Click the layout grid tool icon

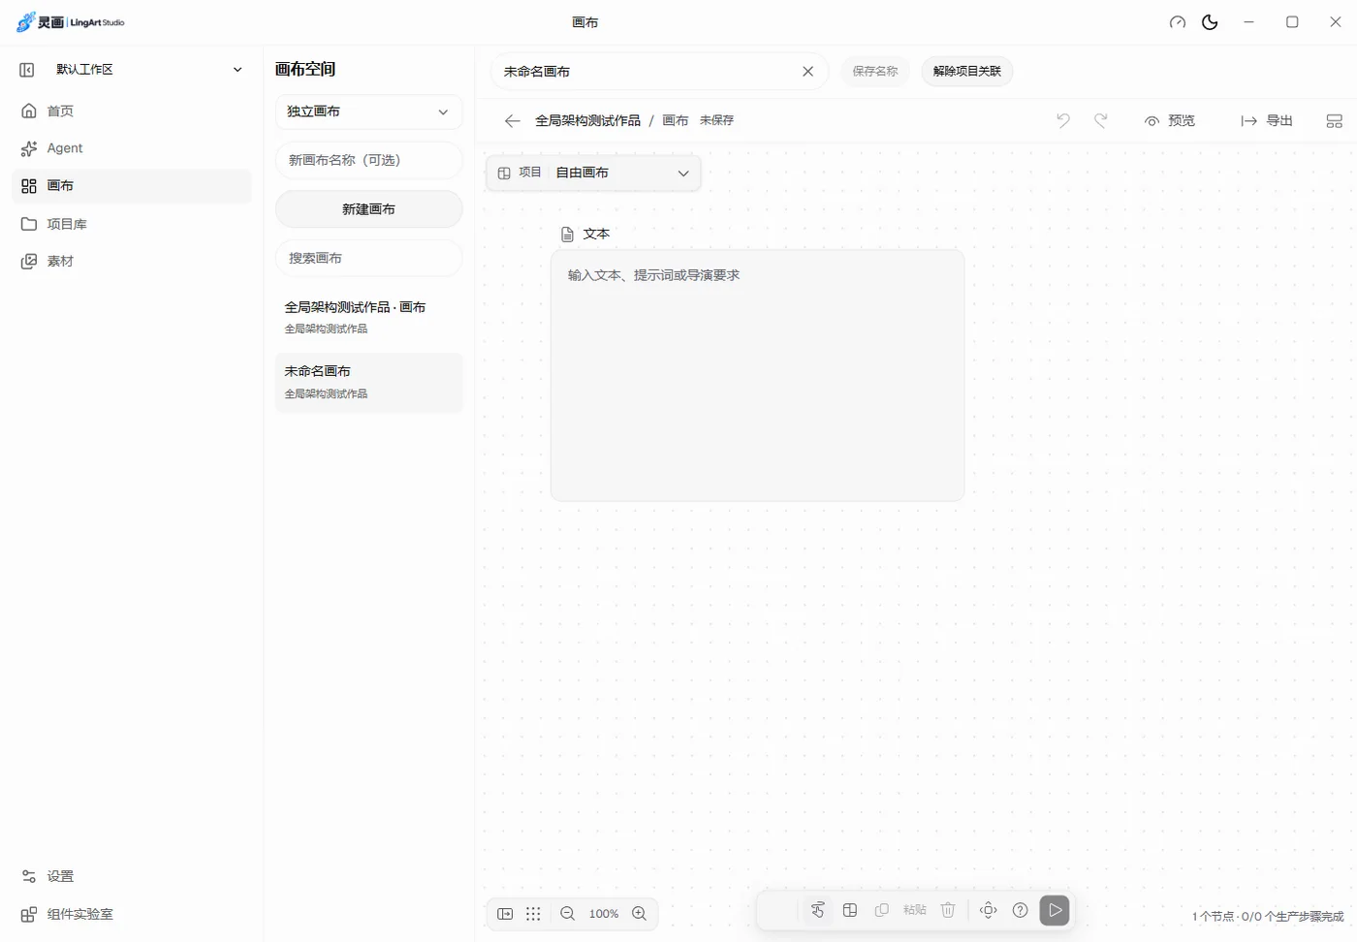[850, 910]
